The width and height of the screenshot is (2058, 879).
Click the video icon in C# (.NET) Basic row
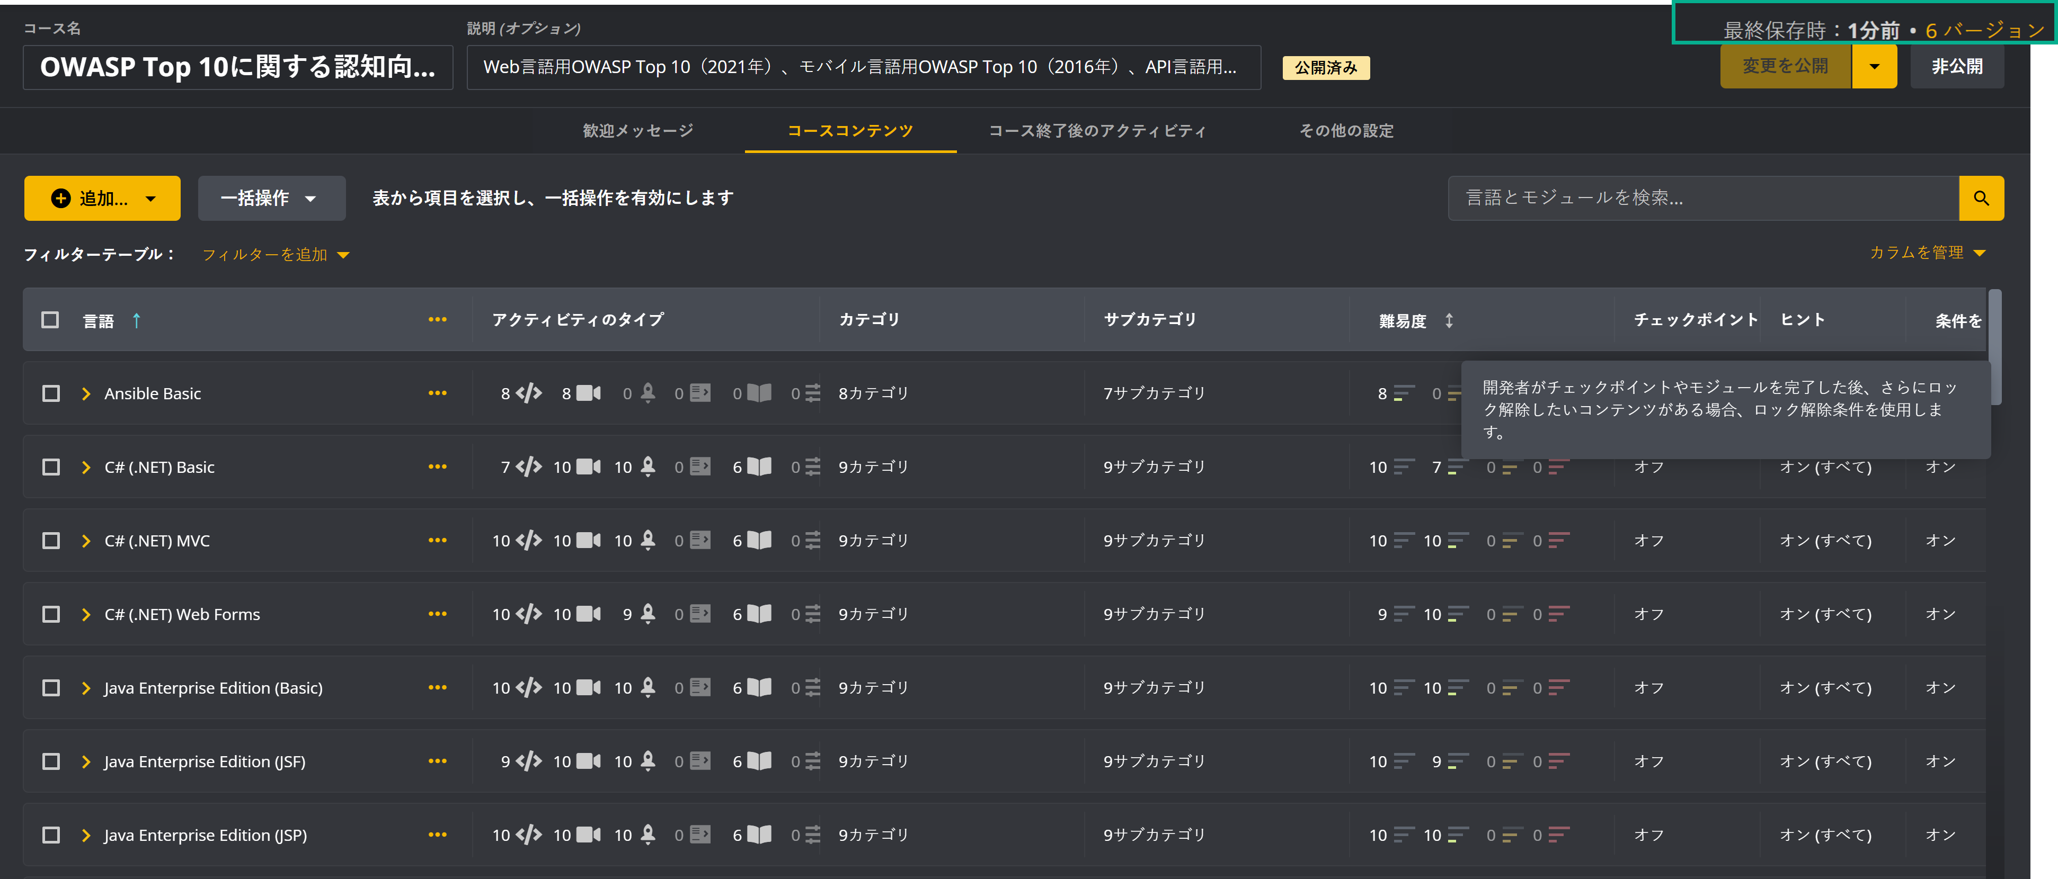(589, 467)
